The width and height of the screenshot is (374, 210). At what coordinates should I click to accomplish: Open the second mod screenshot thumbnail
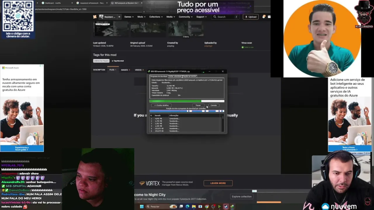tap(148, 29)
